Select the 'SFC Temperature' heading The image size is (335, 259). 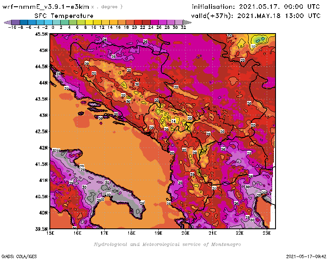tap(64, 16)
